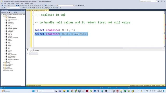The height and width of the screenshot is (93, 166).
Task: Click the Quick Launch search field
Action: click(x=148, y=1)
